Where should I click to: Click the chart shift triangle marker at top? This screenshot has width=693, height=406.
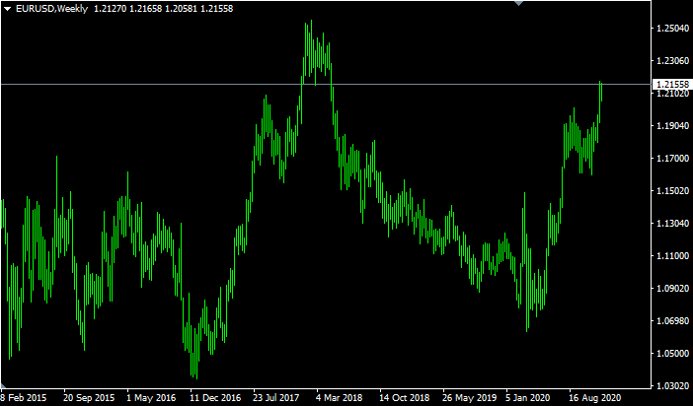click(x=519, y=3)
